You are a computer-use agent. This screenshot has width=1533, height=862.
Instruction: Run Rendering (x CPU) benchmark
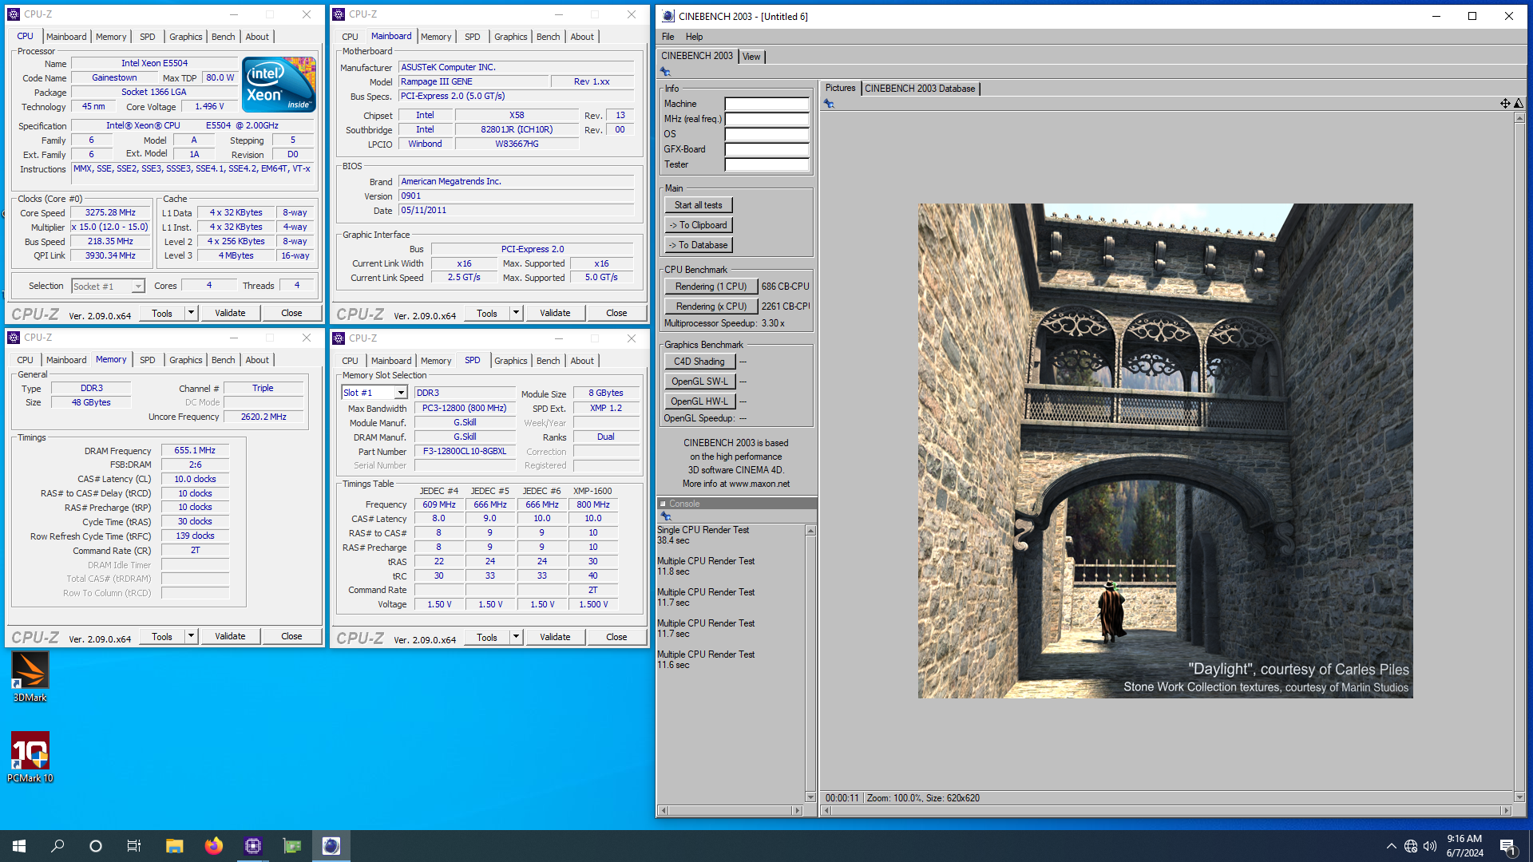(711, 306)
